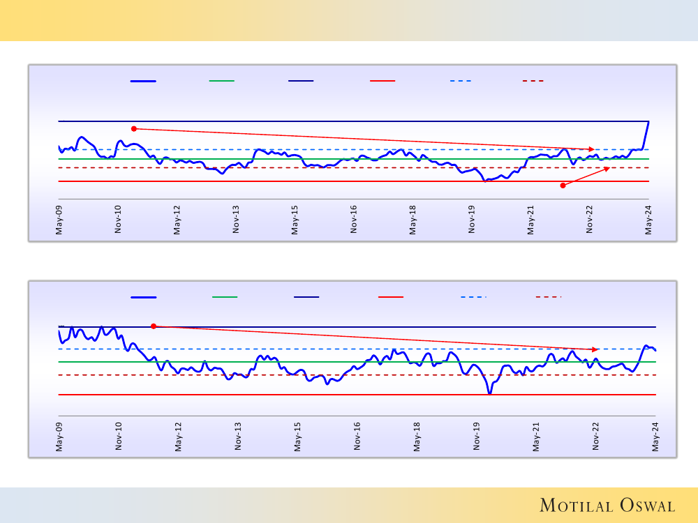Click the Motilal Oswal logo
Image resolution: width=698 pixels, height=523 pixels.
coord(607,506)
